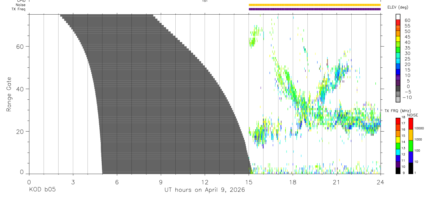This screenshot has height=197, width=428.
Task: Click the '6' tick on the hours axis
Action: pyautogui.click(x=117, y=182)
